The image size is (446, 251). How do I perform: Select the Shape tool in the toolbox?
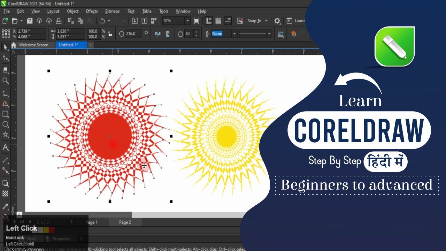click(x=5, y=58)
